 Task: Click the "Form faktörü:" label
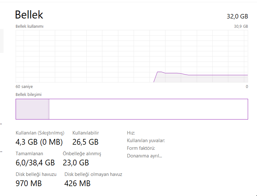[x=141, y=148]
